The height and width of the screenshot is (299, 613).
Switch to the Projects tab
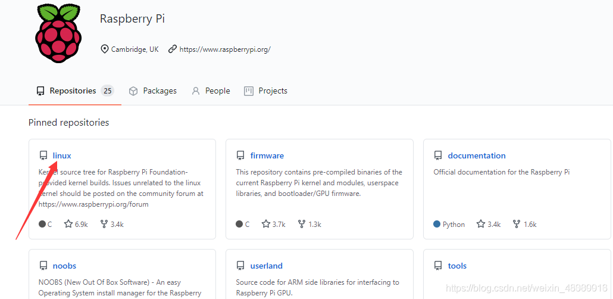click(x=266, y=91)
